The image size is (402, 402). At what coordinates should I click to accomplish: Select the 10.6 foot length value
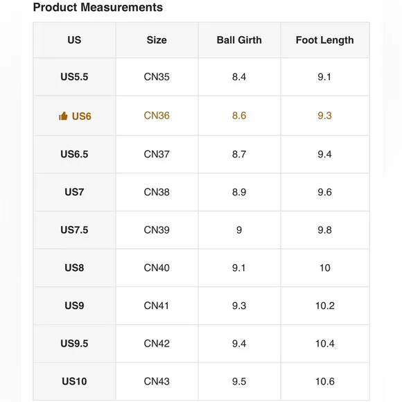click(x=325, y=381)
